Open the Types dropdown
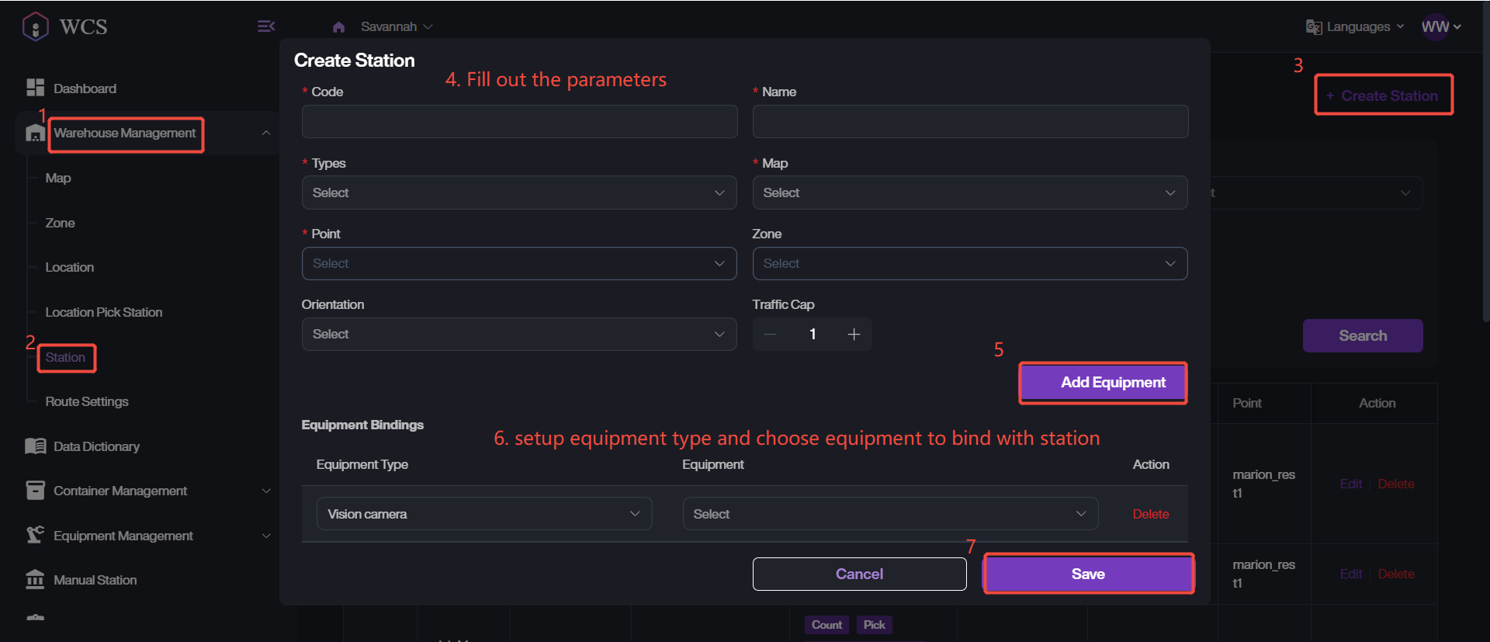 click(x=518, y=193)
